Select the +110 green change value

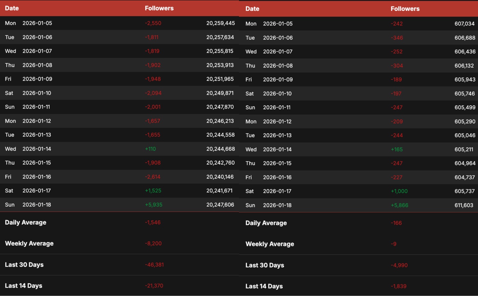[x=150, y=149]
